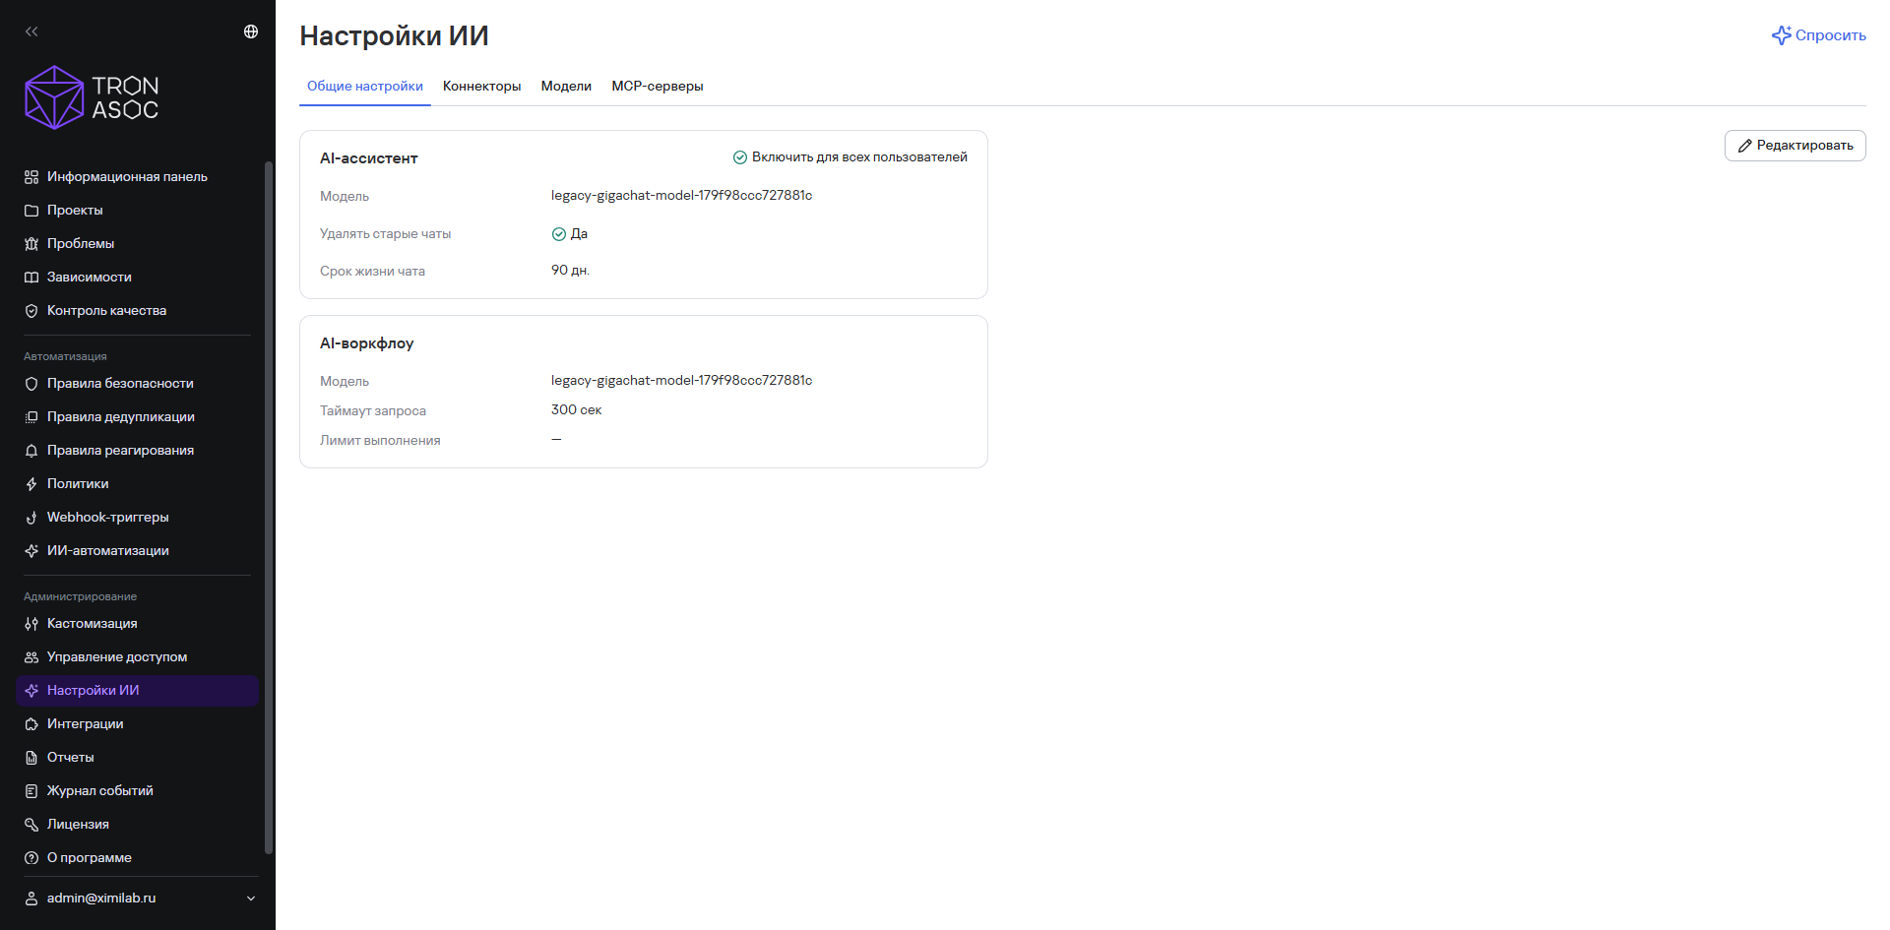The image size is (1890, 930).
Task: Open Webhook-триггеры hook icon
Action: point(31,518)
